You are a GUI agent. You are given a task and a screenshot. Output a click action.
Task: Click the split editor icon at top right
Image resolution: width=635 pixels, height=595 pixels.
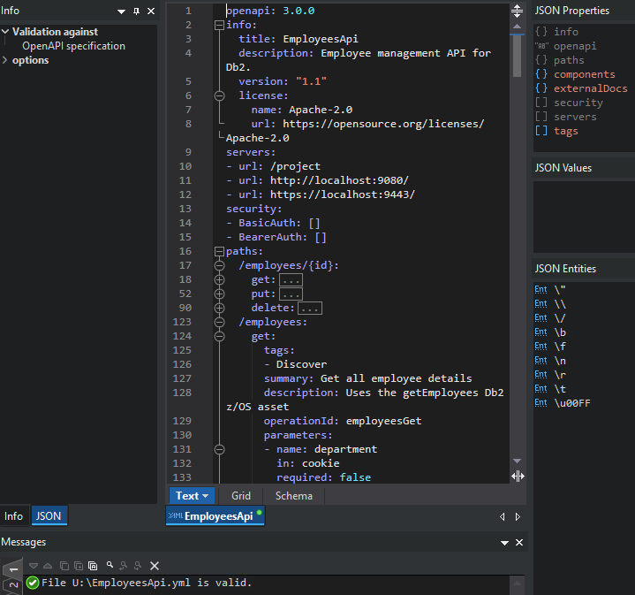(x=518, y=11)
